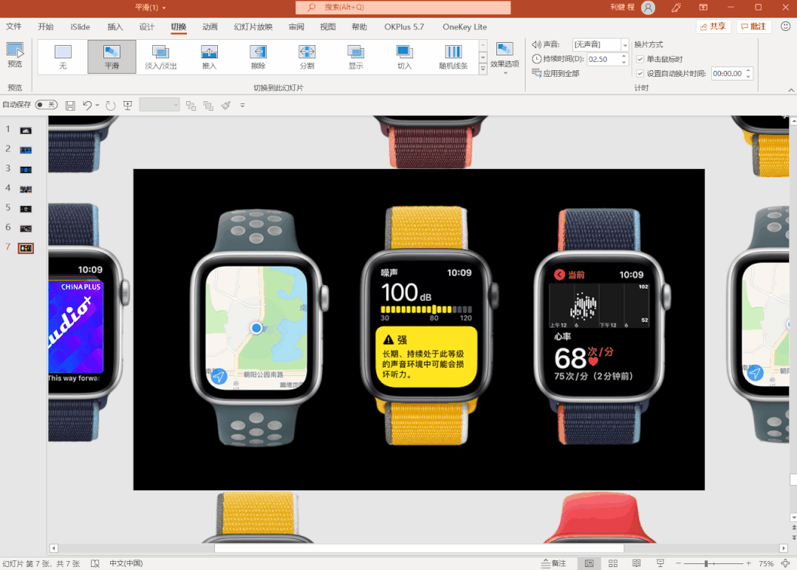Open the empty combo box in quick access toolbar

click(160, 105)
